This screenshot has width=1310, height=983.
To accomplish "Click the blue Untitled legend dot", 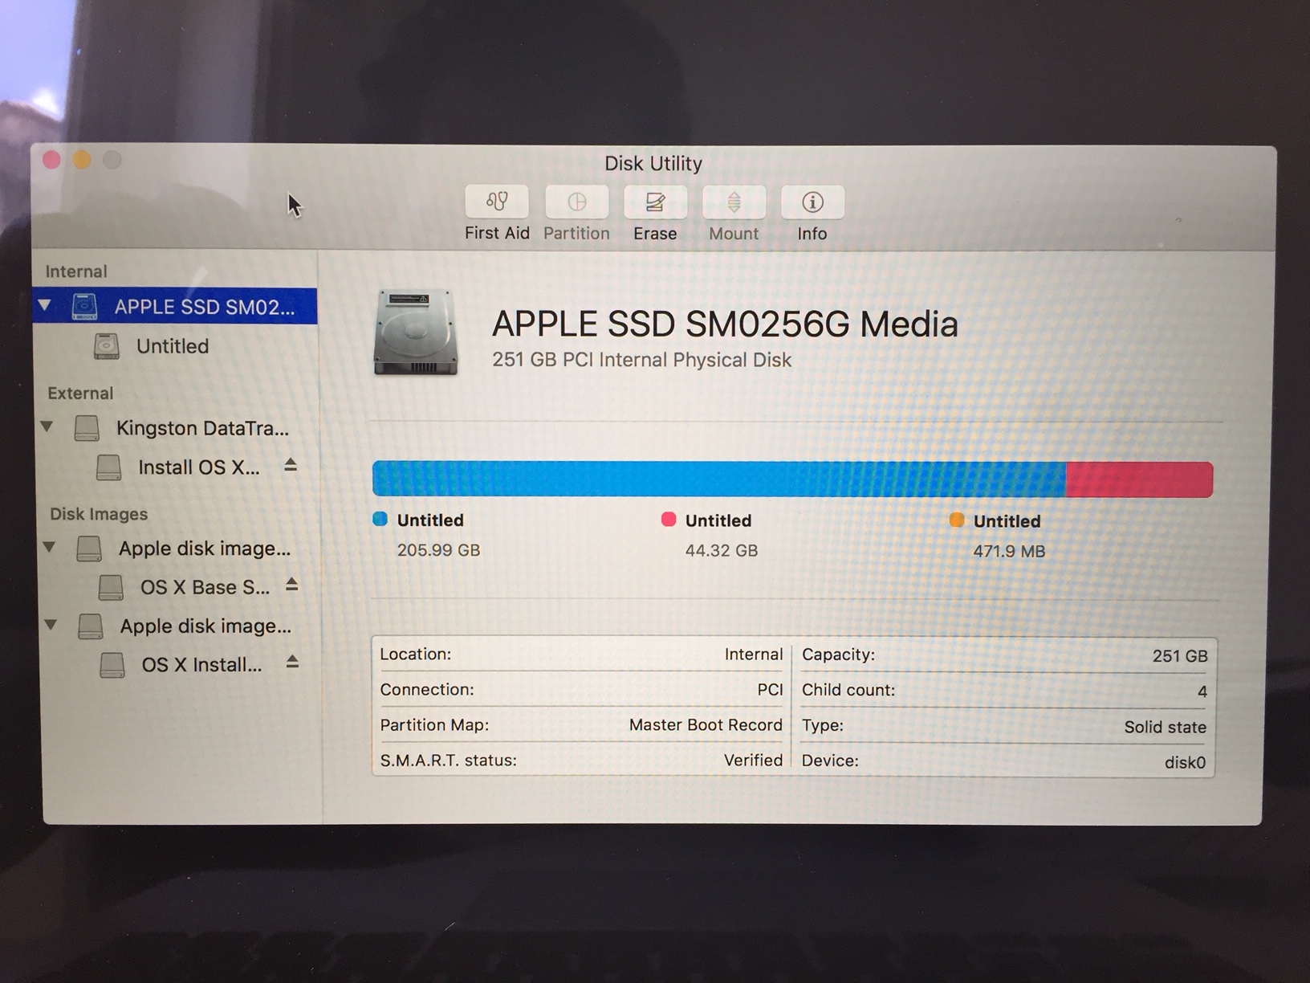I will (380, 519).
